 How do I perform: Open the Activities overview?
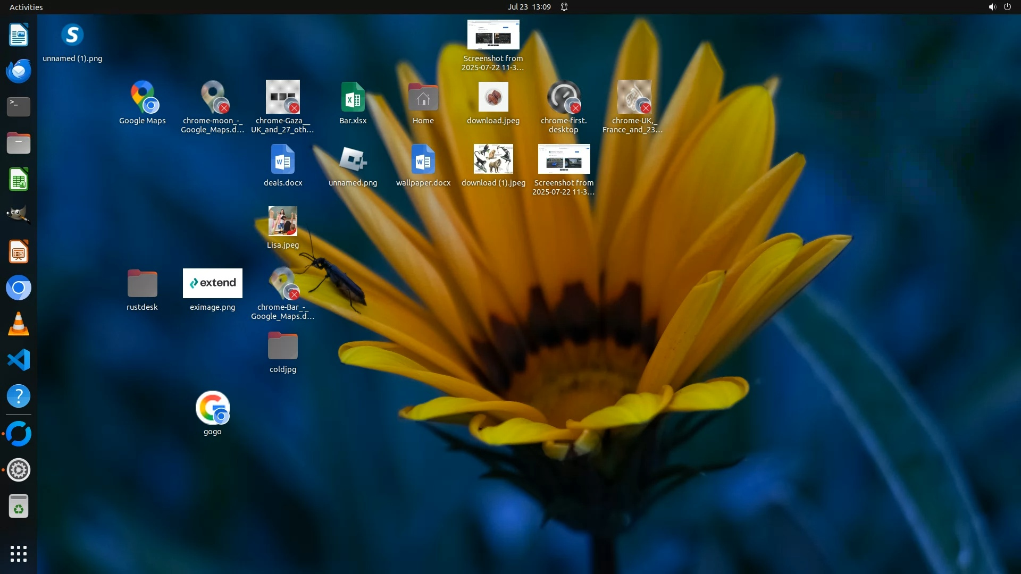tap(26, 7)
